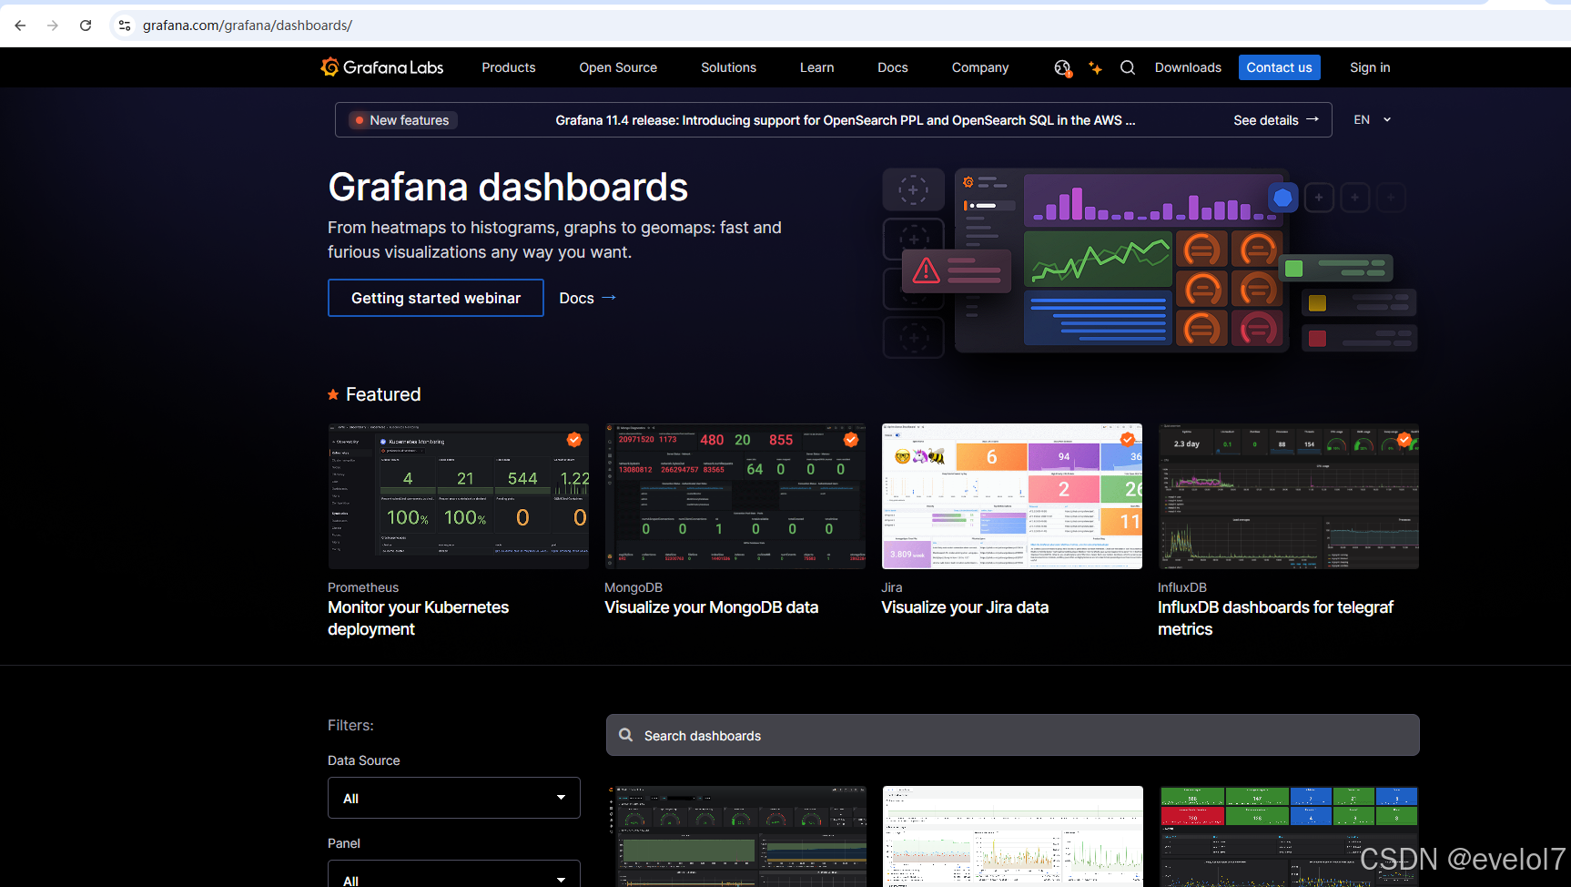The image size is (1571, 887).
Task: Click the Contact us button
Action: 1279,67
